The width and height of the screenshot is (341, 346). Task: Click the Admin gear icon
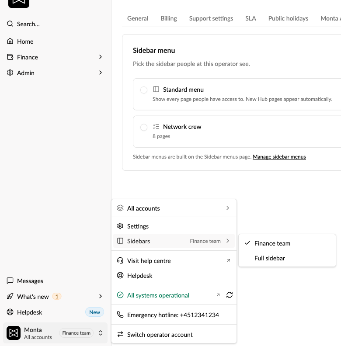tap(10, 73)
